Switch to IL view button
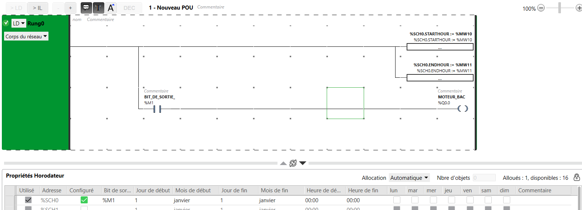Viewport: 582px width, 210px height. pos(37,8)
